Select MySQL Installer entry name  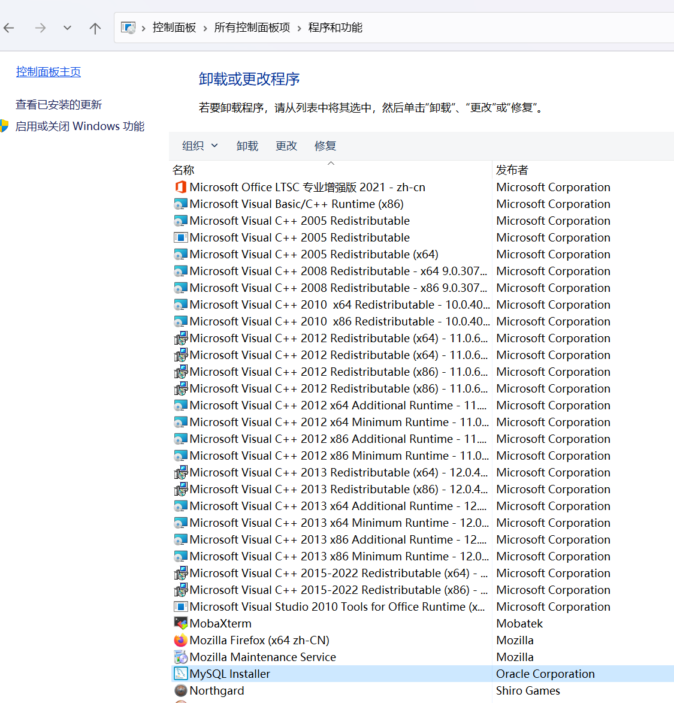(230, 674)
